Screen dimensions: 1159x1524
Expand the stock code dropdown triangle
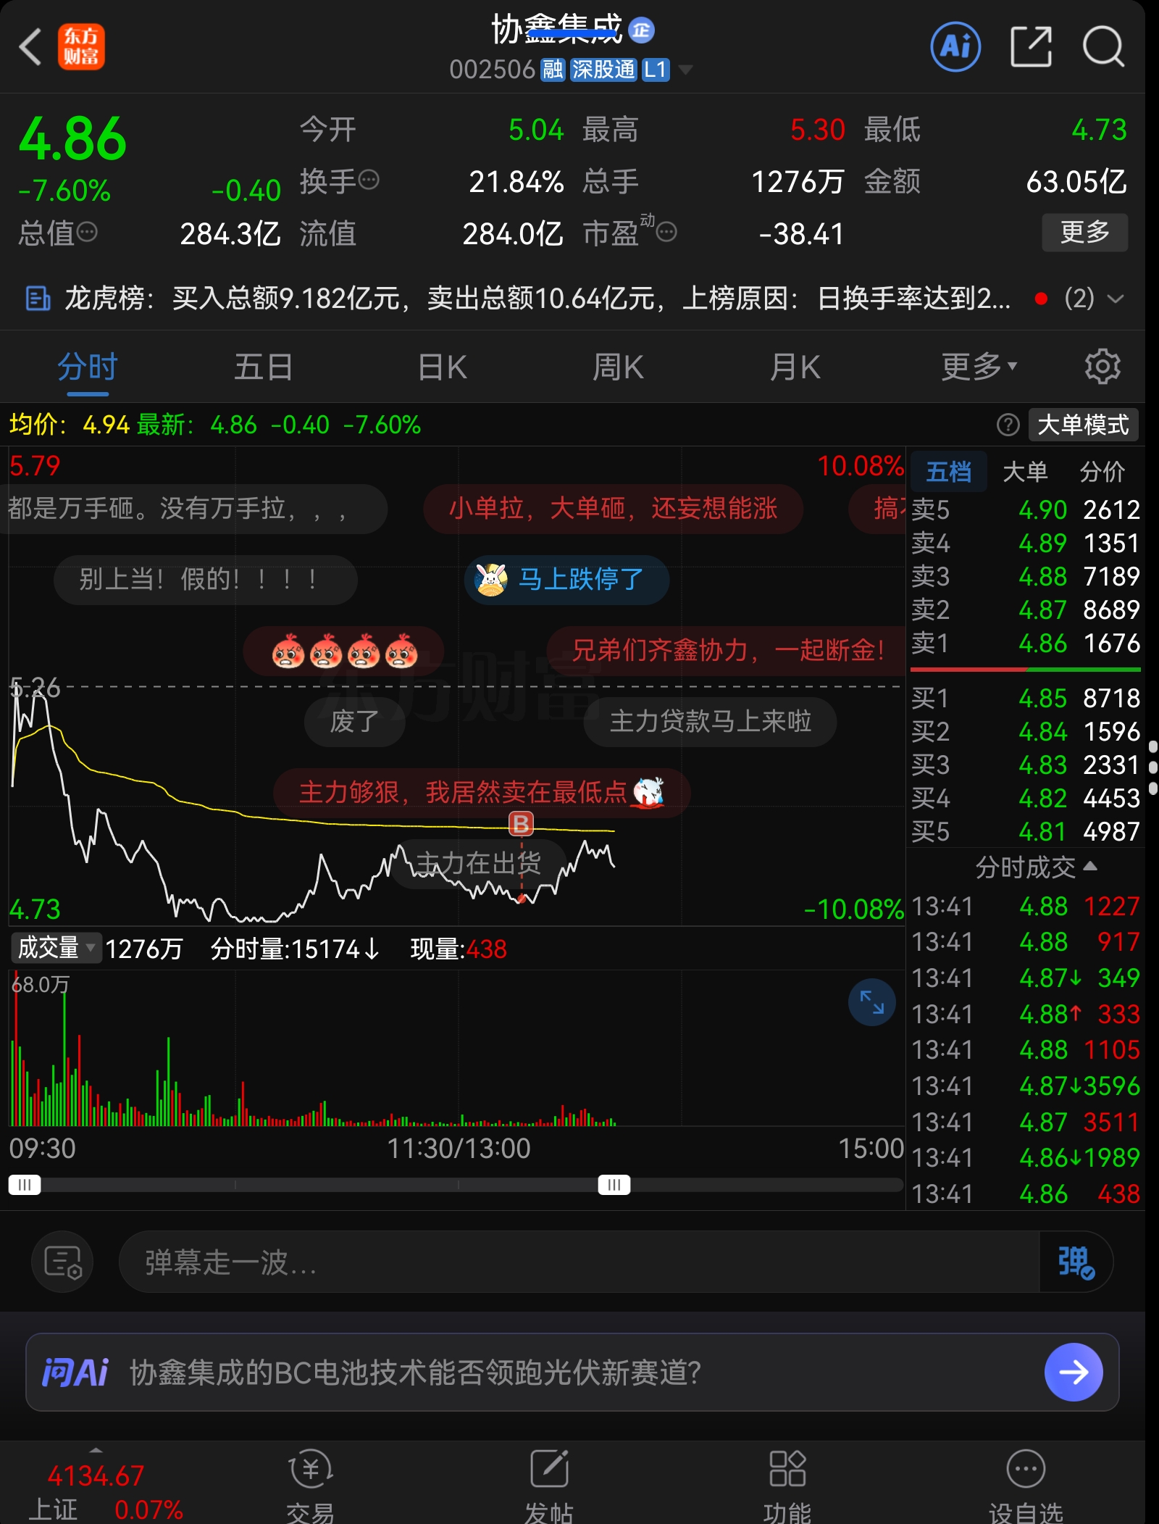(685, 70)
